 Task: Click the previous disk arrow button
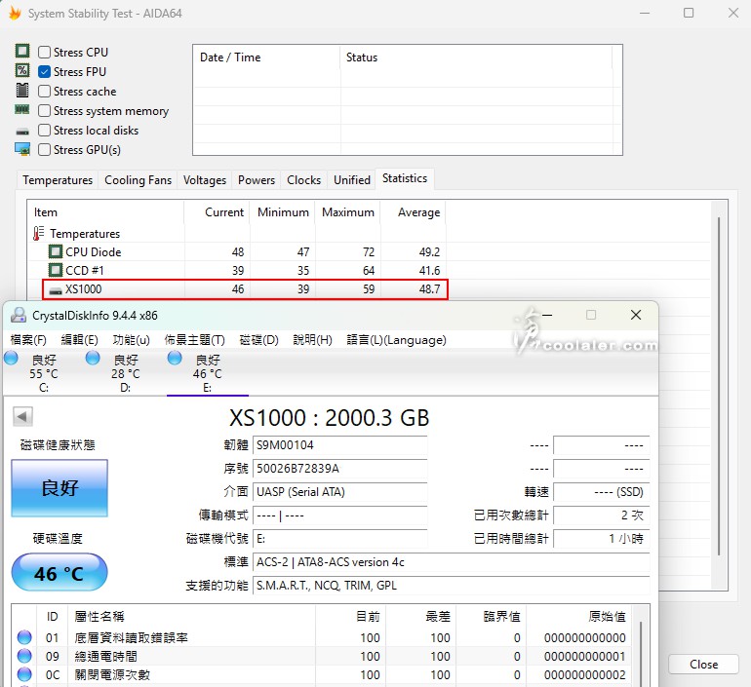(x=22, y=416)
